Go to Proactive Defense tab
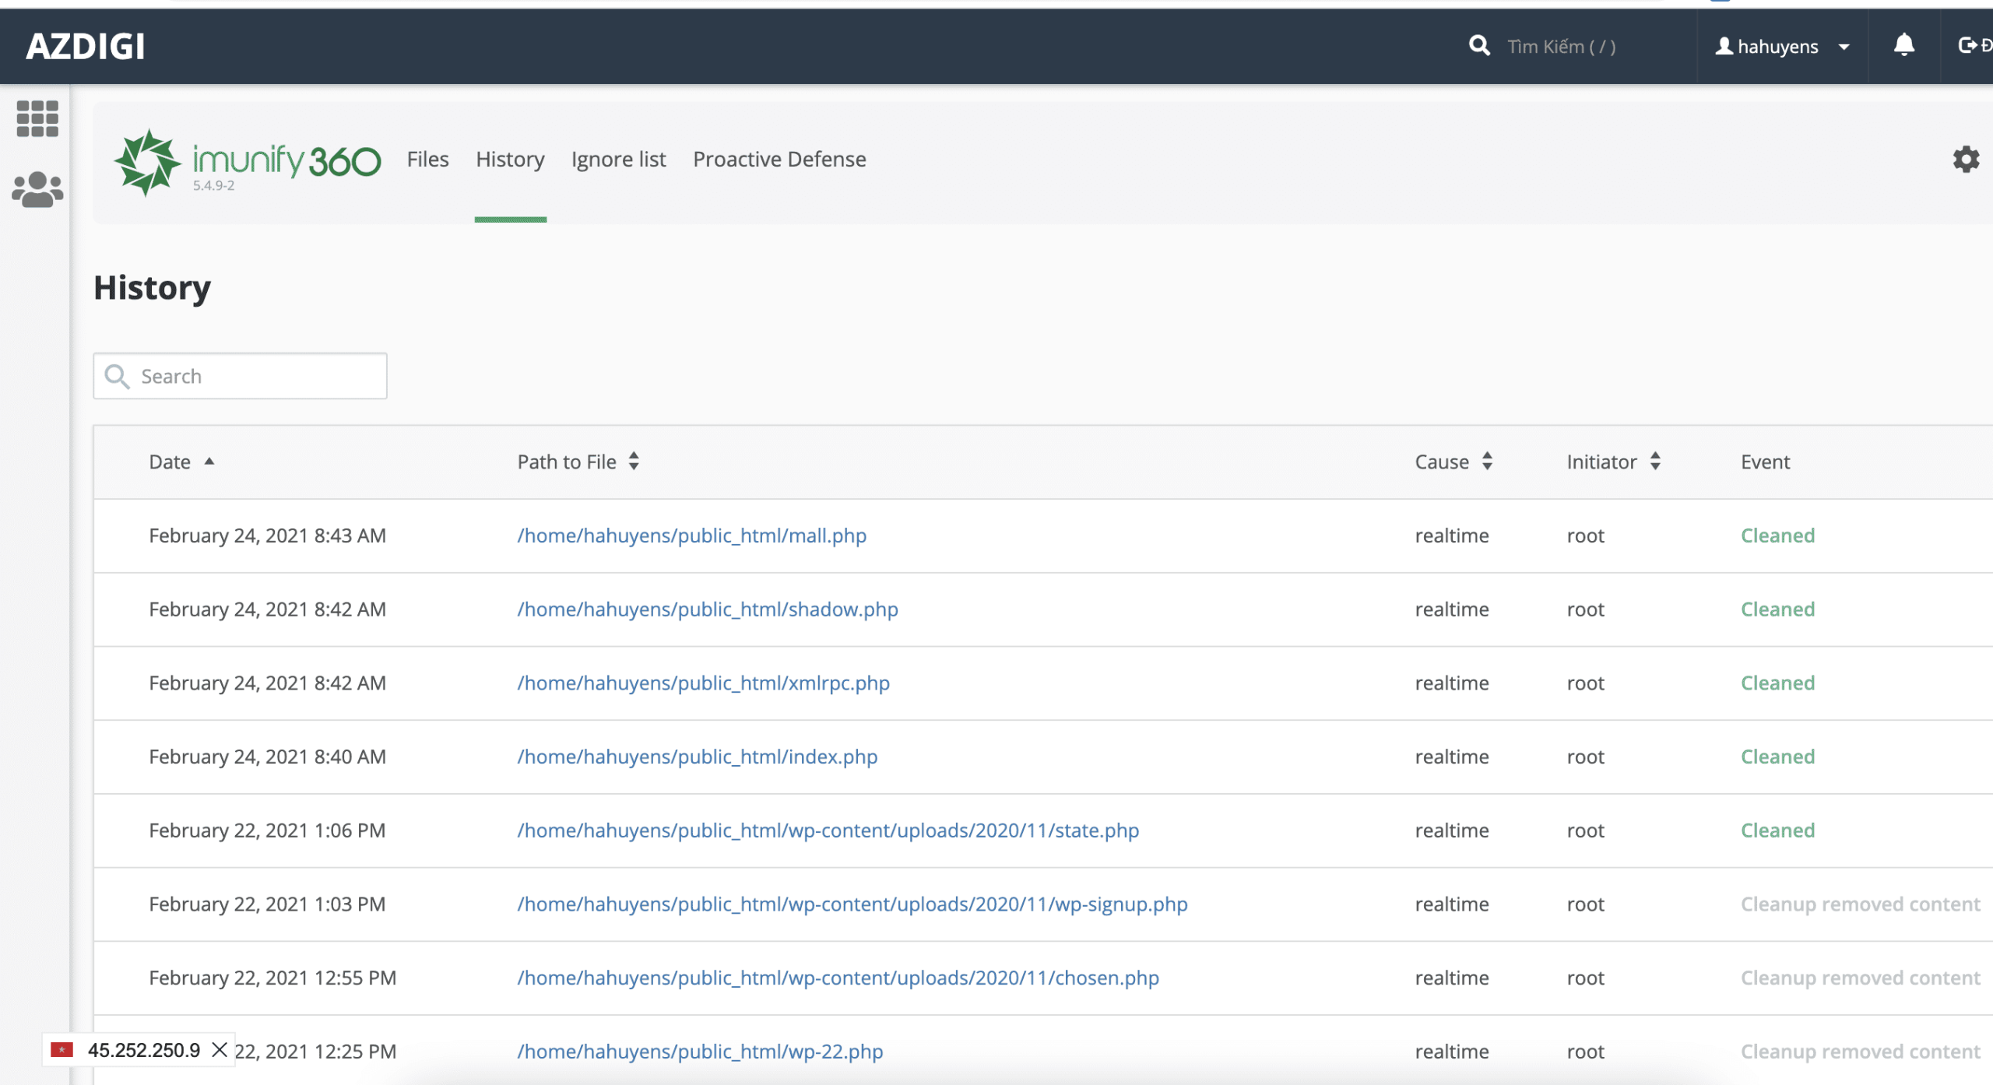 (x=779, y=160)
